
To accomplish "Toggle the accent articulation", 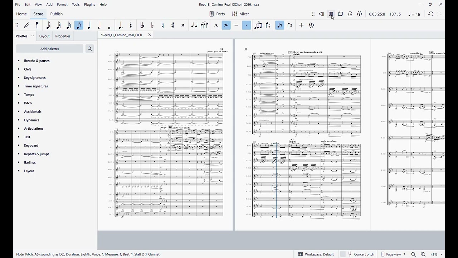I will (226, 25).
